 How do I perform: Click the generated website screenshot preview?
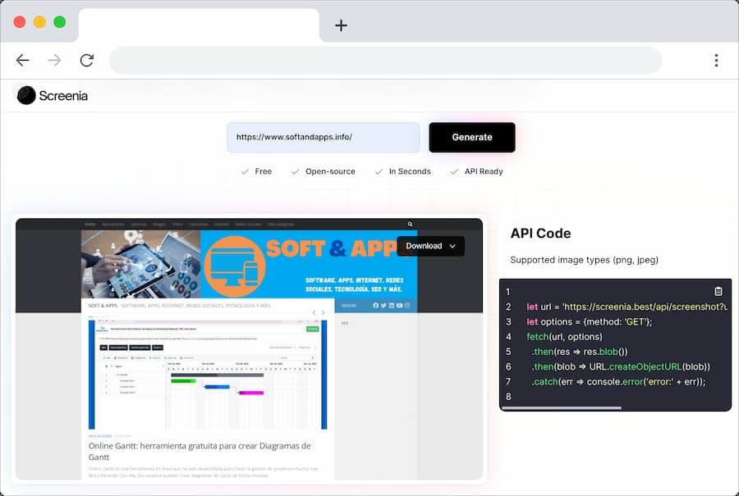pyautogui.click(x=250, y=348)
